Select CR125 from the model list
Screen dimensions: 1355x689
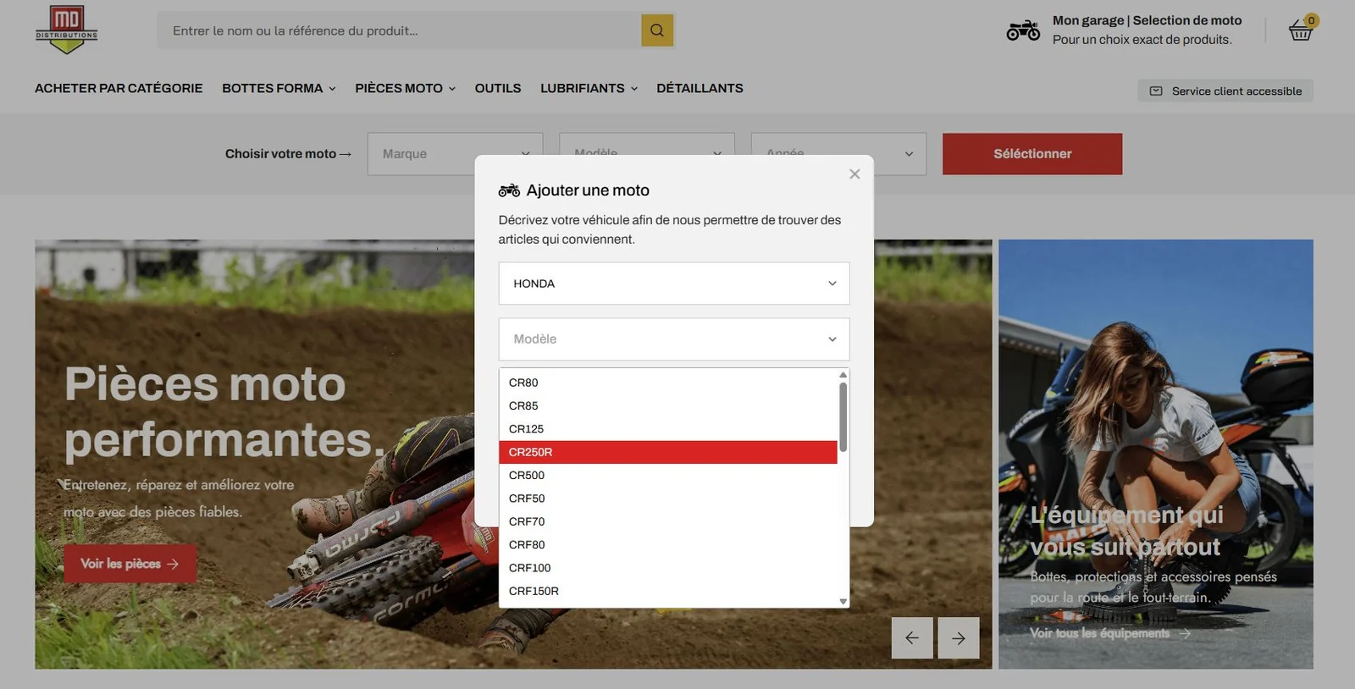668,429
